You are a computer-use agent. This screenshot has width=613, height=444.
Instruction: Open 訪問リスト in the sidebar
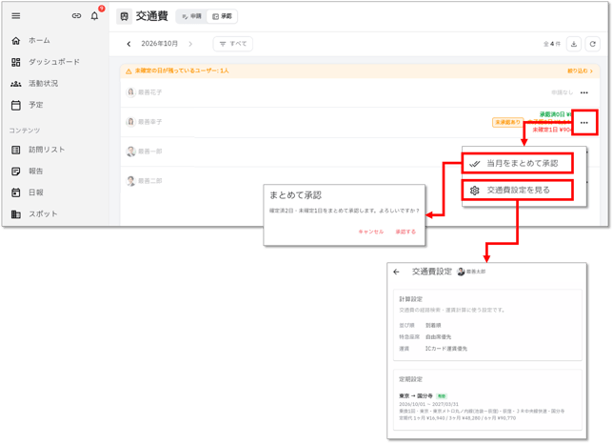[47, 150]
